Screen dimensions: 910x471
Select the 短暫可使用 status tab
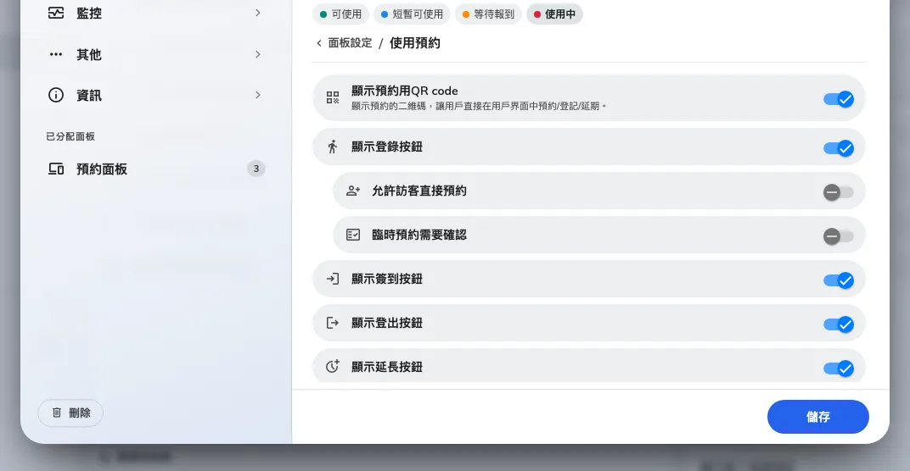(412, 14)
